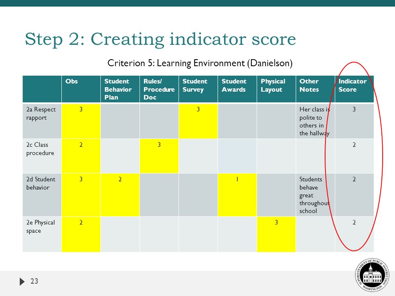The height and width of the screenshot is (296, 395).
Task: Click the Rules/Procedure Doc cell for 2c Class procedure
Action: click(x=159, y=156)
